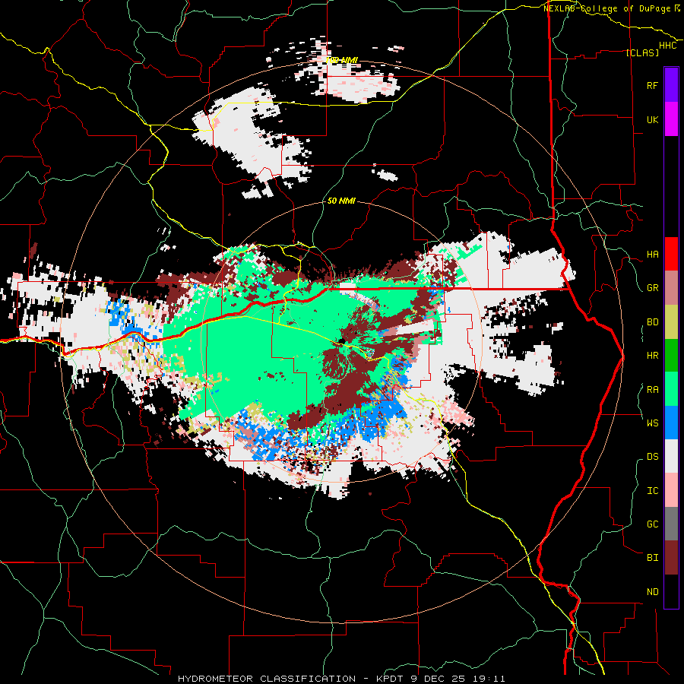Click the GC gray legend swatch
The height and width of the screenshot is (684, 684).
(x=671, y=524)
